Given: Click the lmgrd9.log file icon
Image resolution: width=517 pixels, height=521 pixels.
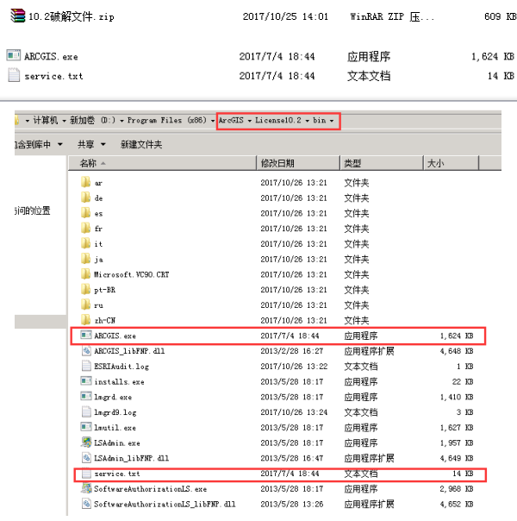Looking at the screenshot, I should click(86, 411).
